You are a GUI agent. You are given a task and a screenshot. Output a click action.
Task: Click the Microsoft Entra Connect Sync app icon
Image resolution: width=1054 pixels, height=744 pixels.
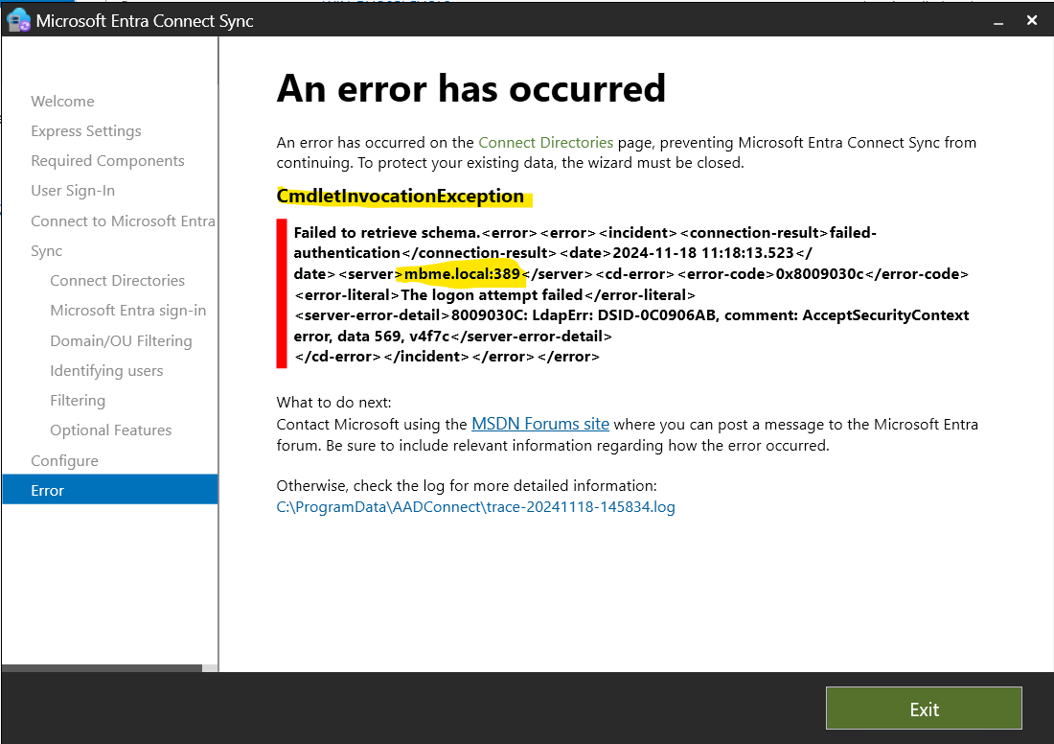18,20
